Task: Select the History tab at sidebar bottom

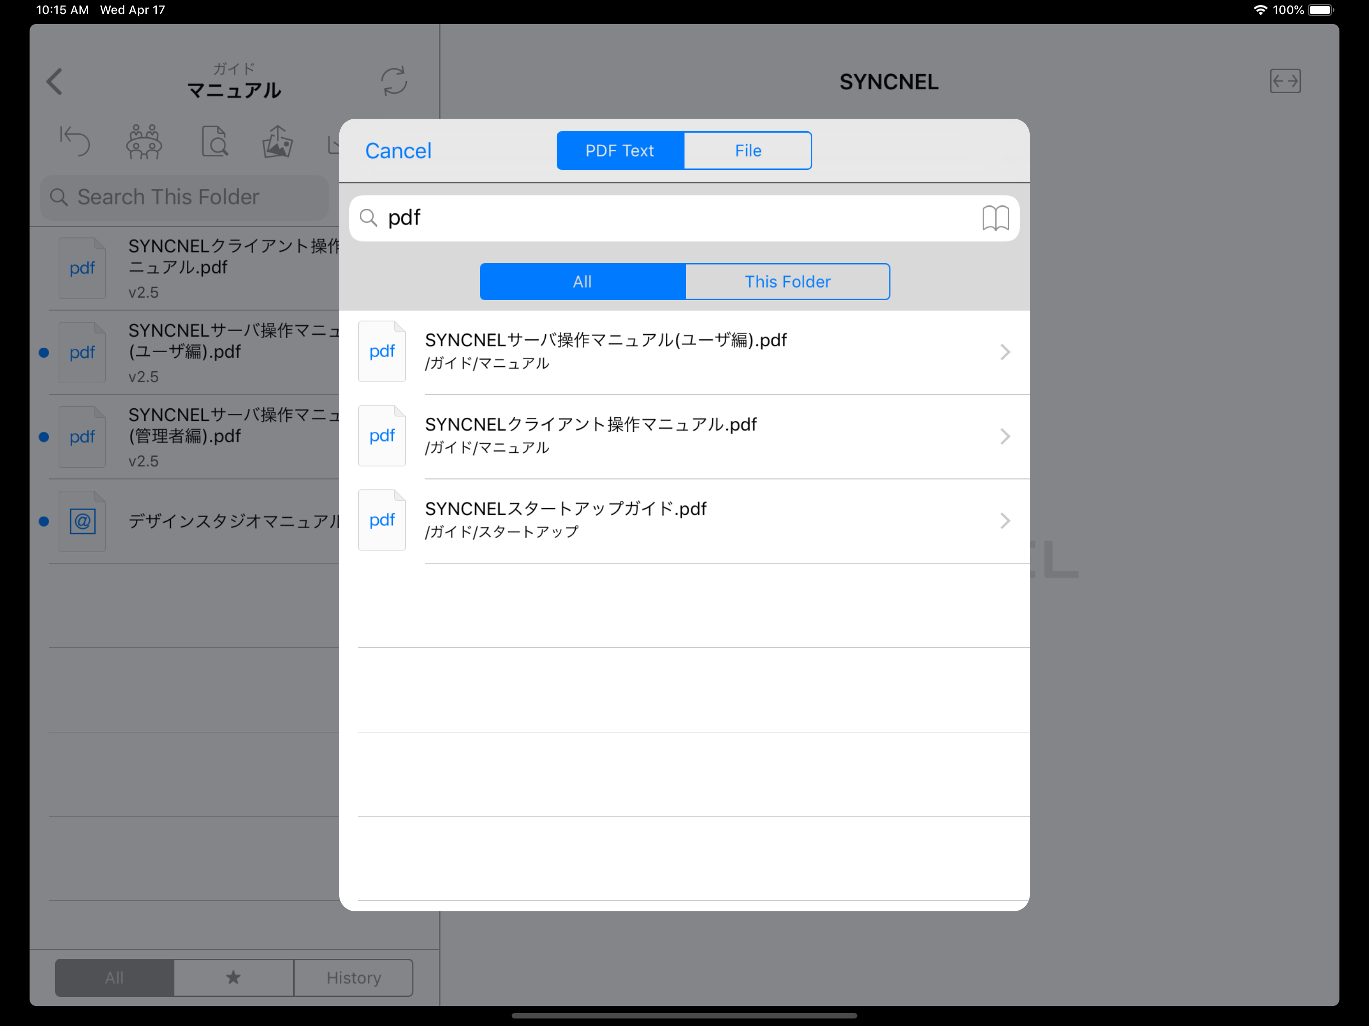Action: click(353, 978)
